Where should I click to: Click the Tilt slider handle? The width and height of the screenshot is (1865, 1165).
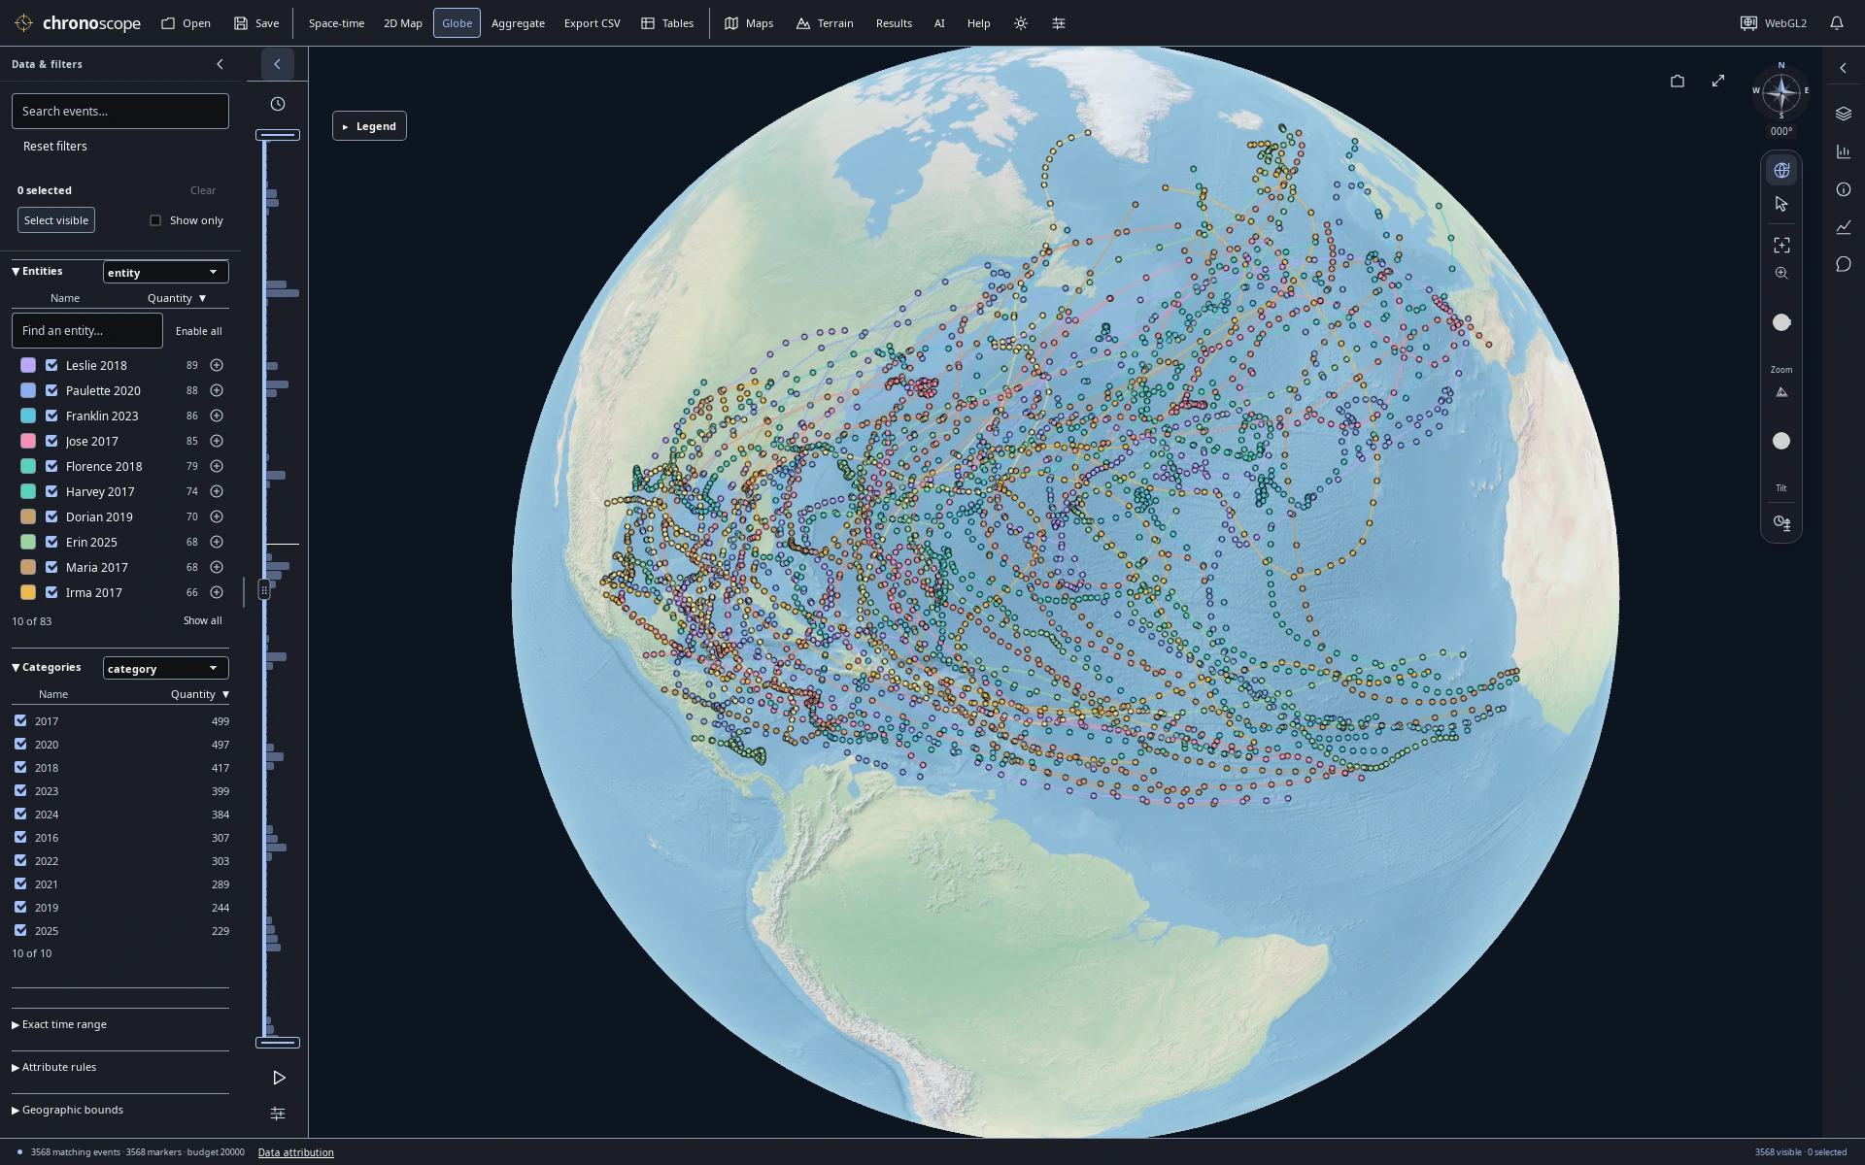1781,441
